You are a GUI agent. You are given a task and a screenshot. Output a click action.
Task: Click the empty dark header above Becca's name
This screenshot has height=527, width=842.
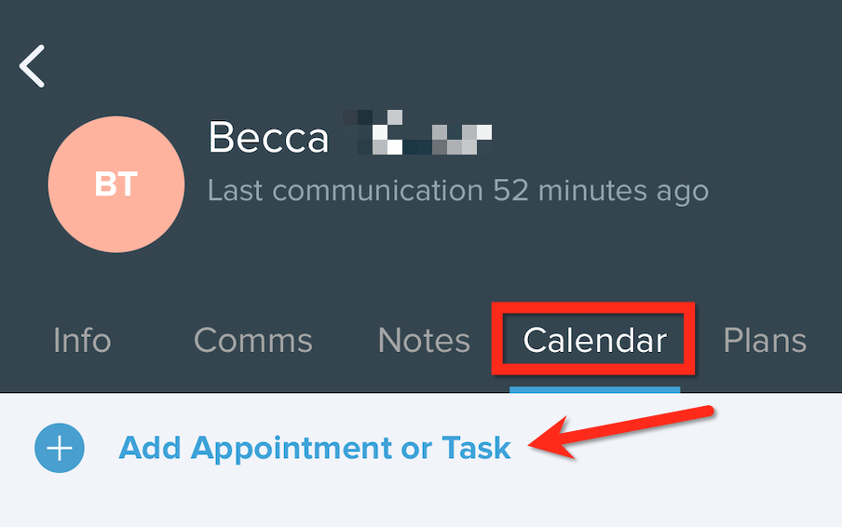click(429, 54)
